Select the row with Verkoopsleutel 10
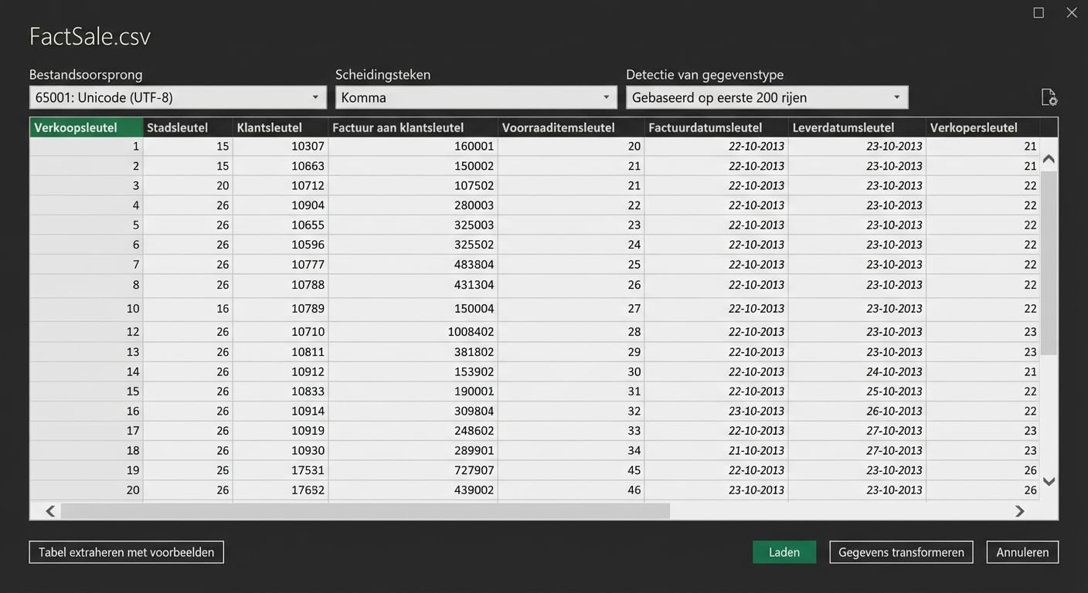This screenshot has height=593, width=1088. (309, 307)
